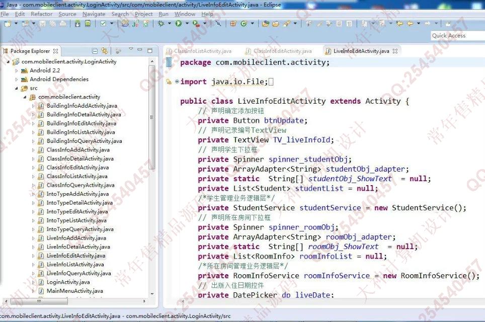Click the roomInfoList variable in the code

326,256
